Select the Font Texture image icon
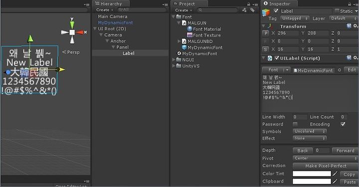The height and width of the screenshot is (187, 359). coord(189,35)
